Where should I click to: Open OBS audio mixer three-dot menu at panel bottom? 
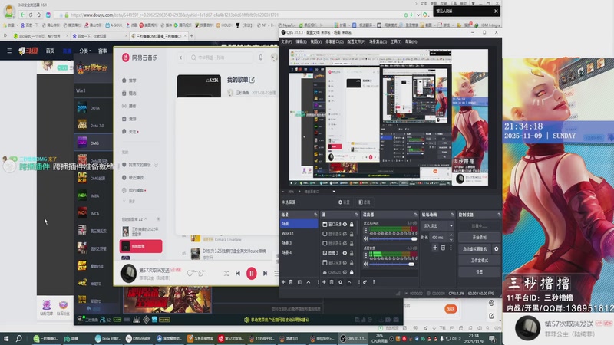click(x=374, y=282)
